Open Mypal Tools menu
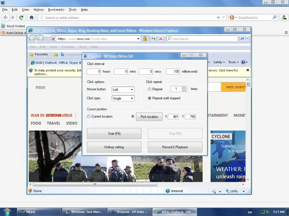Image resolution: width=289 pixels, height=216 pixels. [x=73, y=10]
